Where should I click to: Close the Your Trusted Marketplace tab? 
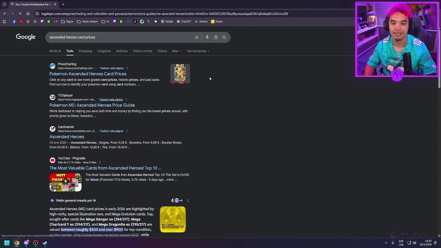coord(55,4)
